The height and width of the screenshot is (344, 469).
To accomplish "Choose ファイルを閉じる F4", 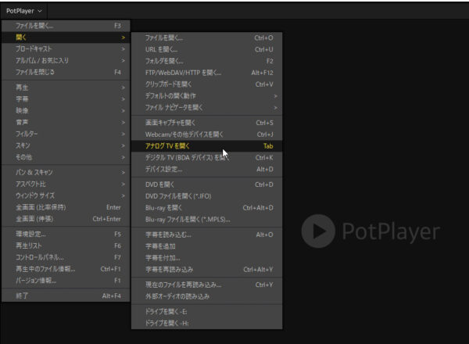I will click(x=66, y=72).
